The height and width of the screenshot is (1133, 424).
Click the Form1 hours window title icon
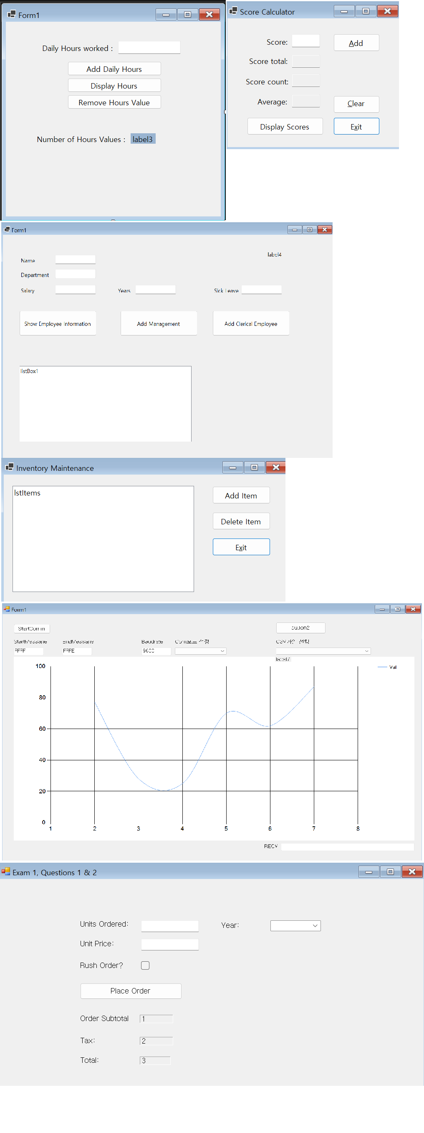pyautogui.click(x=12, y=15)
